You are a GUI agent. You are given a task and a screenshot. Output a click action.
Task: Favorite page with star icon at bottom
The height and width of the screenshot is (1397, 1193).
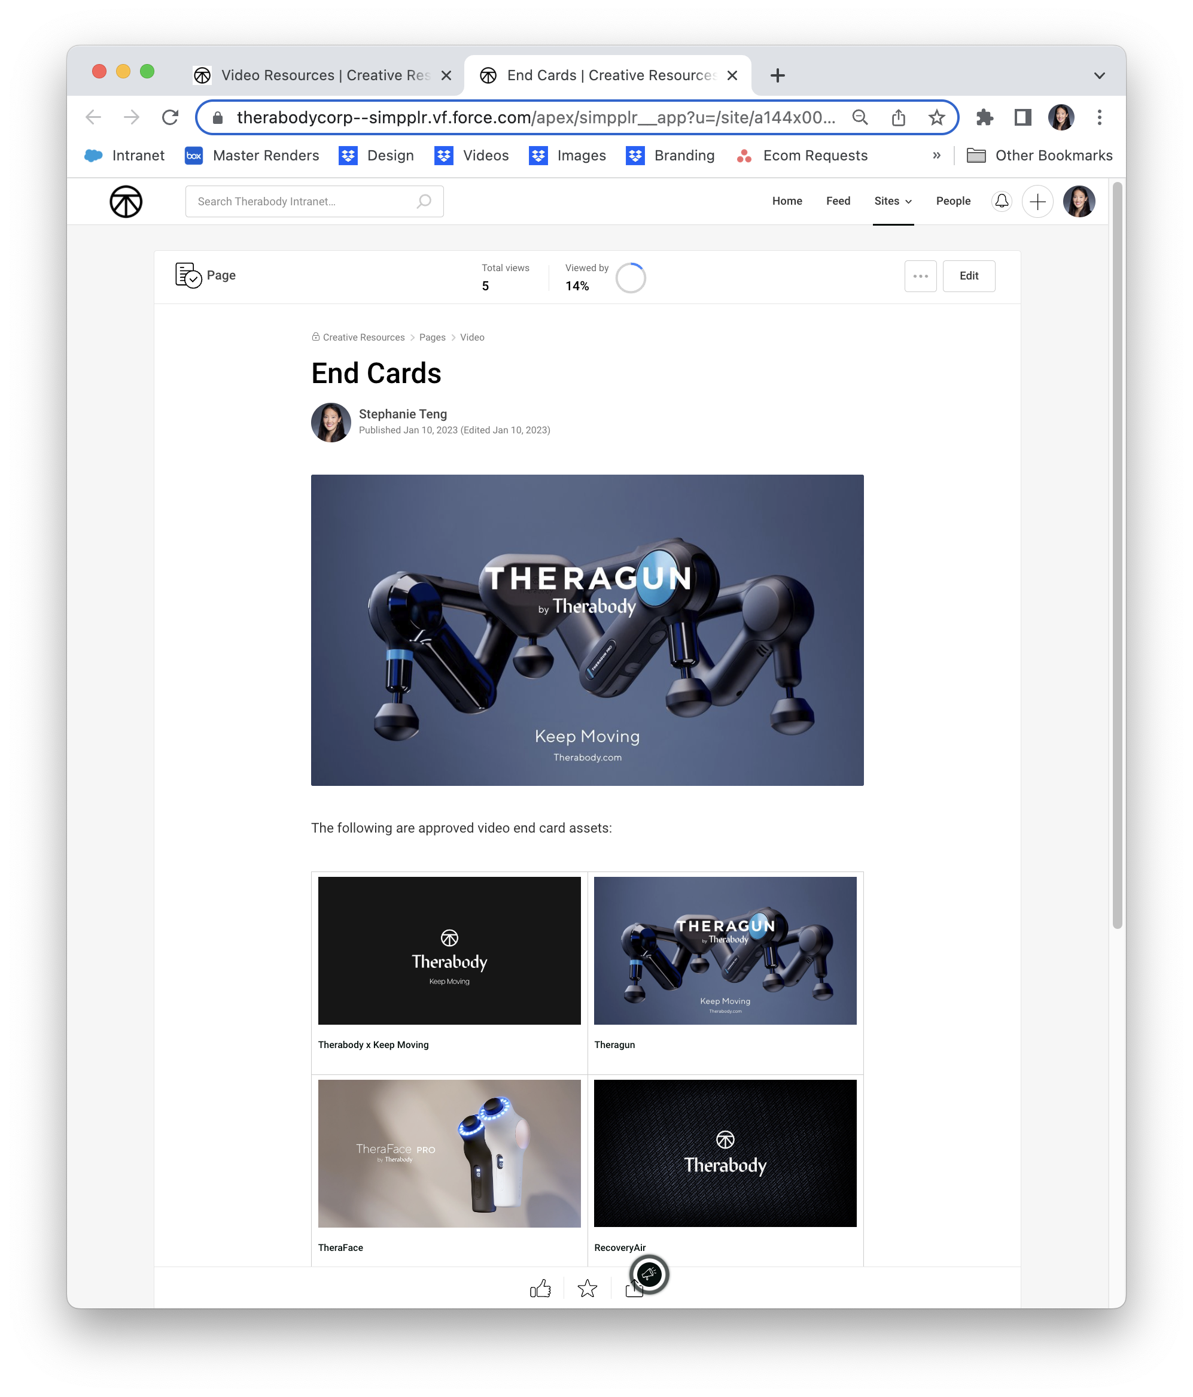coord(587,1289)
